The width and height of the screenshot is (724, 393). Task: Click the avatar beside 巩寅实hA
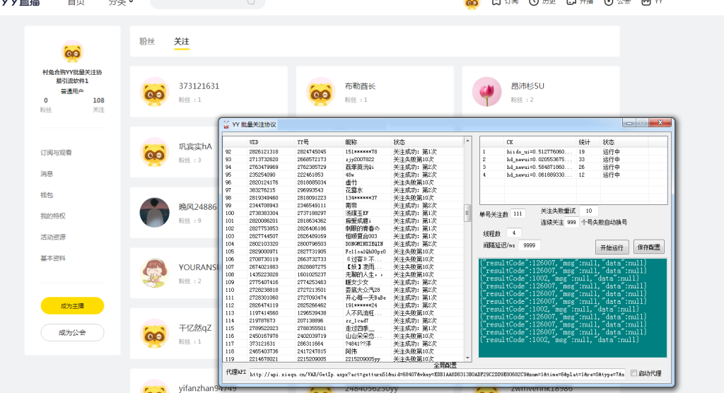tap(154, 152)
